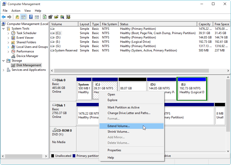Click the Back navigation arrow icon
Viewport: 231px width, 165px height.
click(4, 17)
